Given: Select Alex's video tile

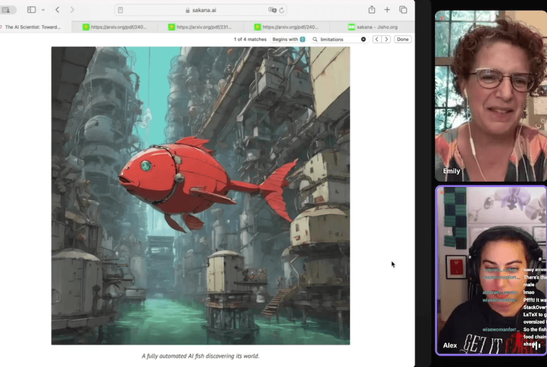Looking at the screenshot, I should (491, 271).
